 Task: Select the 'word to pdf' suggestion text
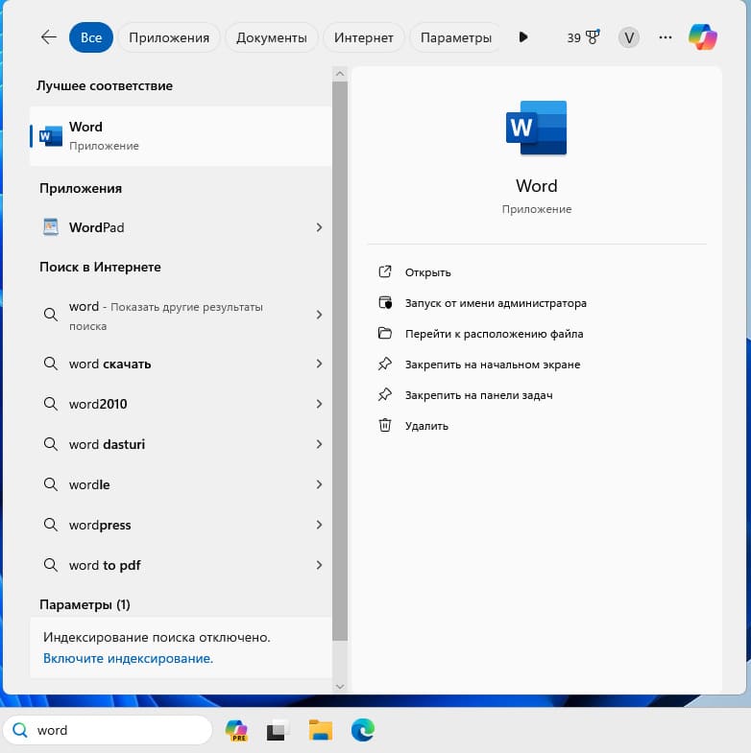click(x=105, y=565)
